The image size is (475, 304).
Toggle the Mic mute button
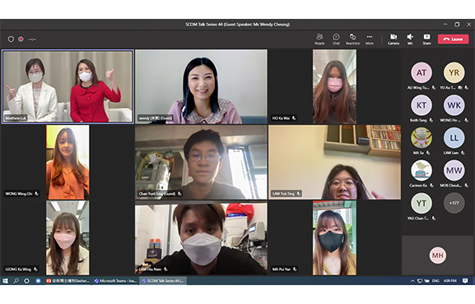click(x=410, y=39)
